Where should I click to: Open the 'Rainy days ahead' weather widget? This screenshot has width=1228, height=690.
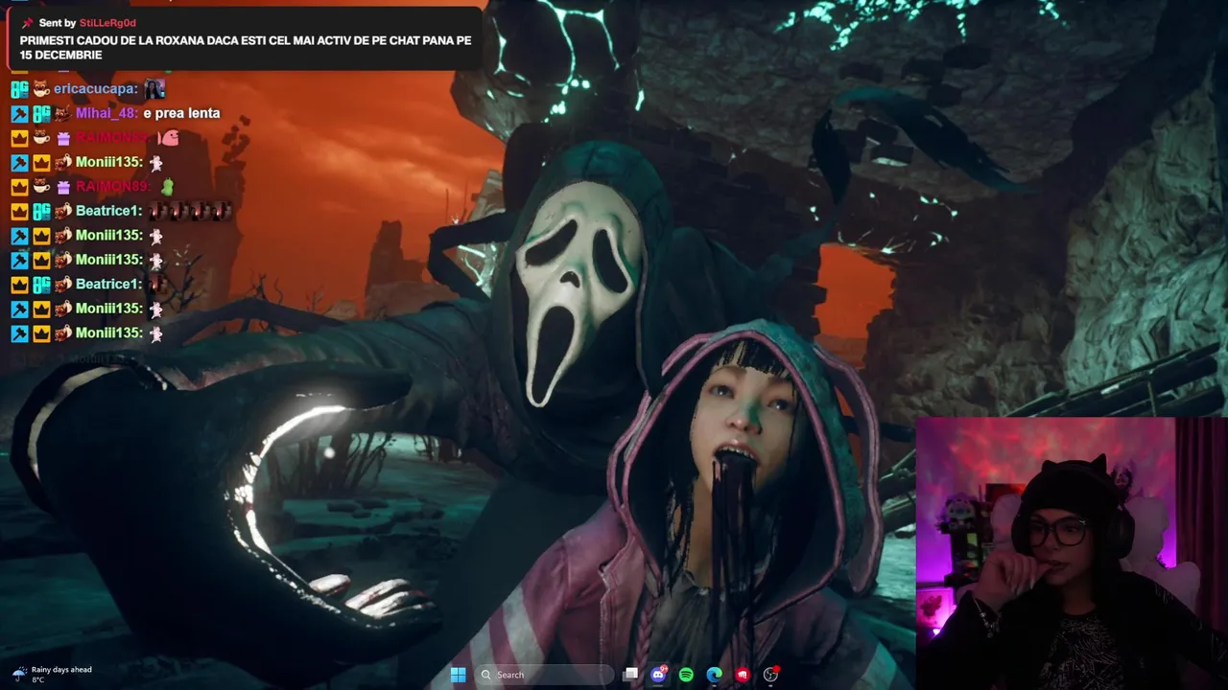click(53, 675)
